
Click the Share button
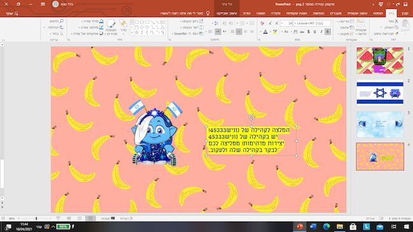[x=12, y=13]
